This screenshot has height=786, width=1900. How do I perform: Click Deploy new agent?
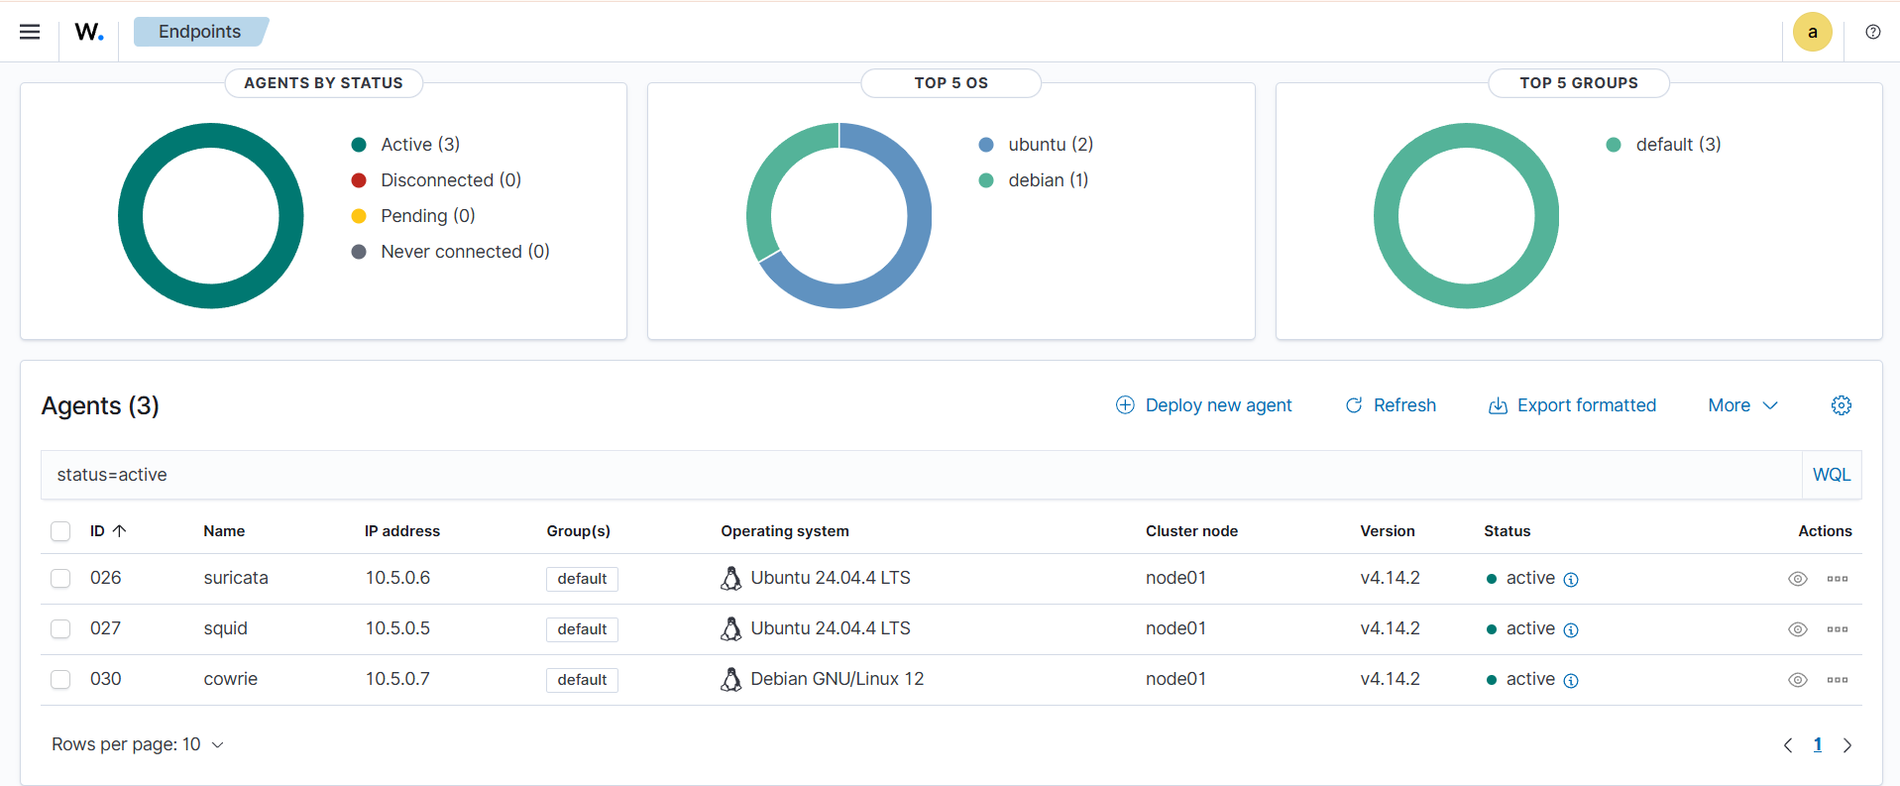coord(1203,405)
